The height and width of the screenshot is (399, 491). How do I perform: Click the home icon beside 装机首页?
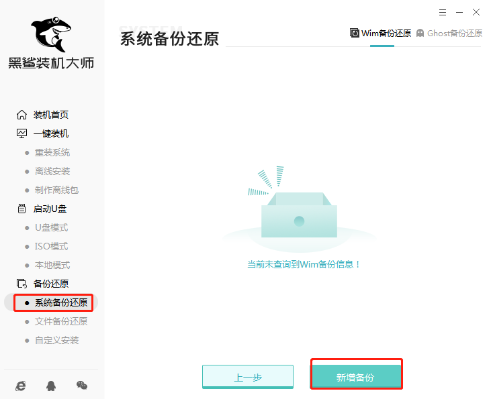tap(21, 115)
